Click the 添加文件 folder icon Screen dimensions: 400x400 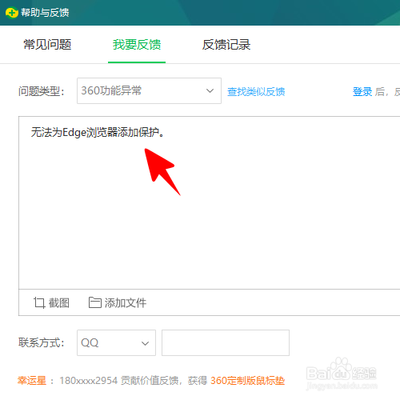(95, 302)
